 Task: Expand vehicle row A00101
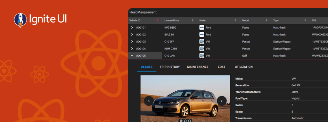(132, 27)
